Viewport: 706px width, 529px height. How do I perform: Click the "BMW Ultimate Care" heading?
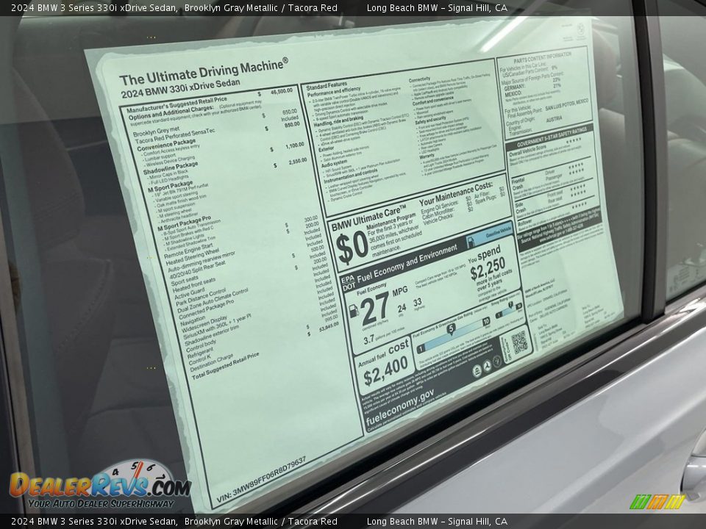click(x=368, y=217)
